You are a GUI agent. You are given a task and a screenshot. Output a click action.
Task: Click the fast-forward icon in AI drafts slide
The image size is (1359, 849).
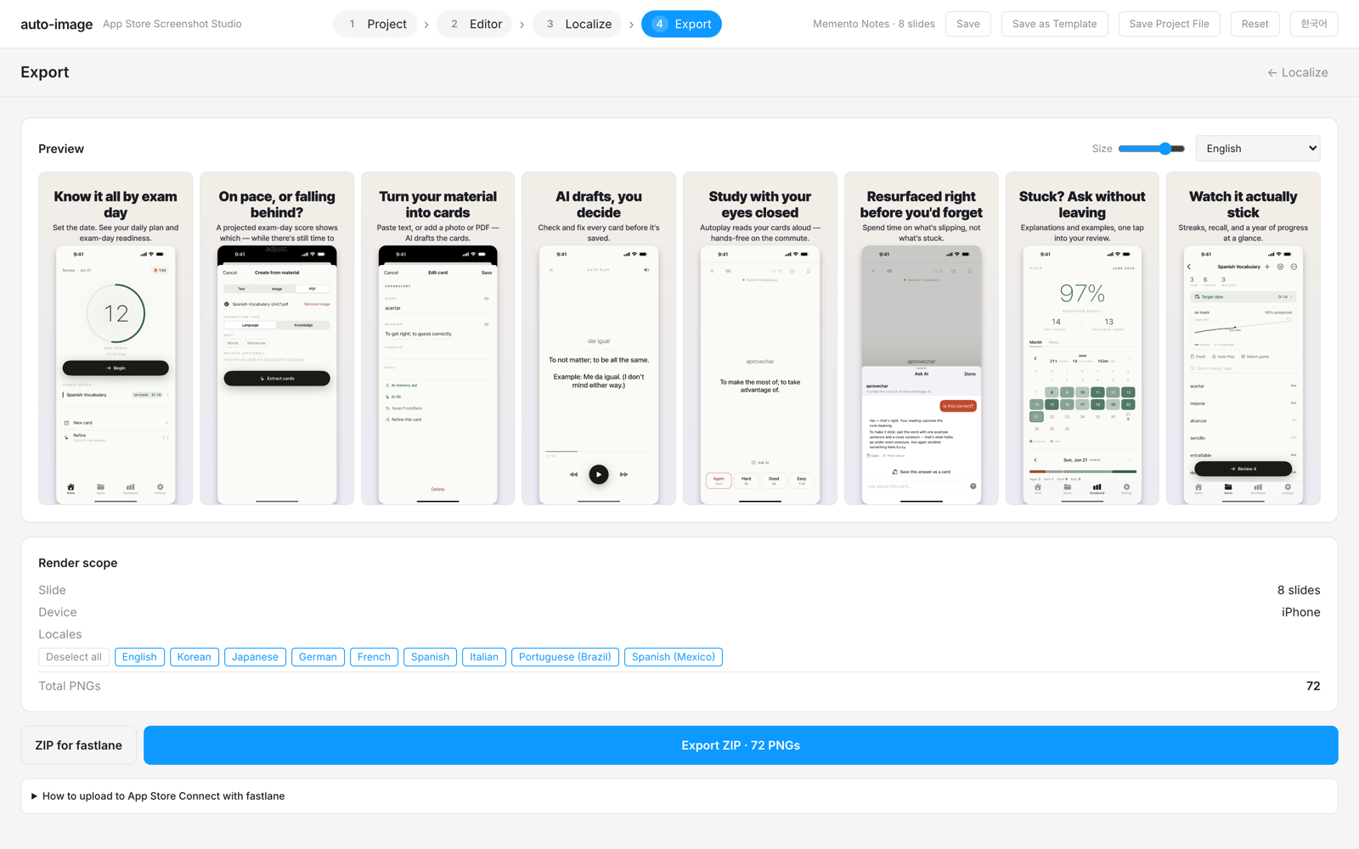click(x=624, y=475)
